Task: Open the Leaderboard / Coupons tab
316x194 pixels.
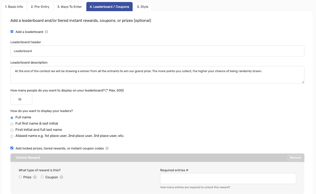Action: tap(109, 7)
